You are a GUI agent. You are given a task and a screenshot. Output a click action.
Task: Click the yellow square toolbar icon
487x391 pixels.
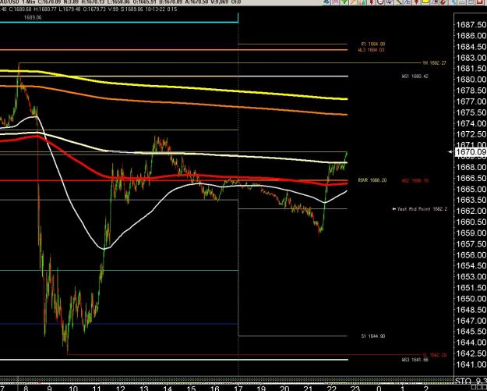[425, 2]
